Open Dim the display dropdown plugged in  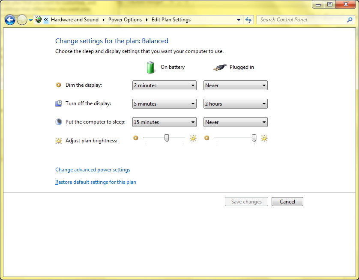tap(235, 85)
